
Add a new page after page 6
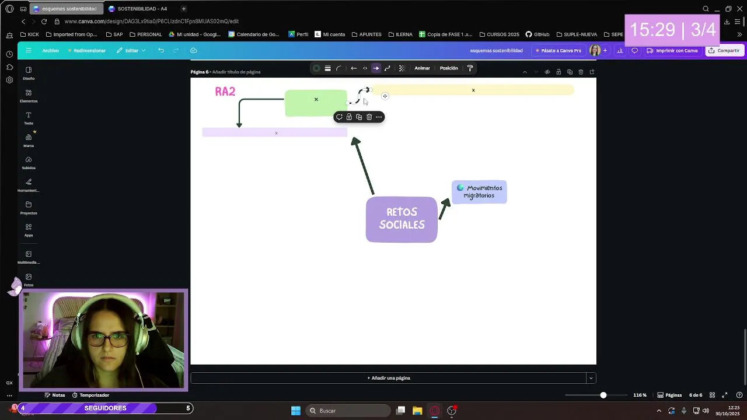click(592, 72)
